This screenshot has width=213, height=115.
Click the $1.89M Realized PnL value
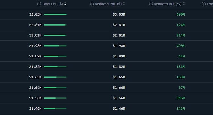coord(119,56)
